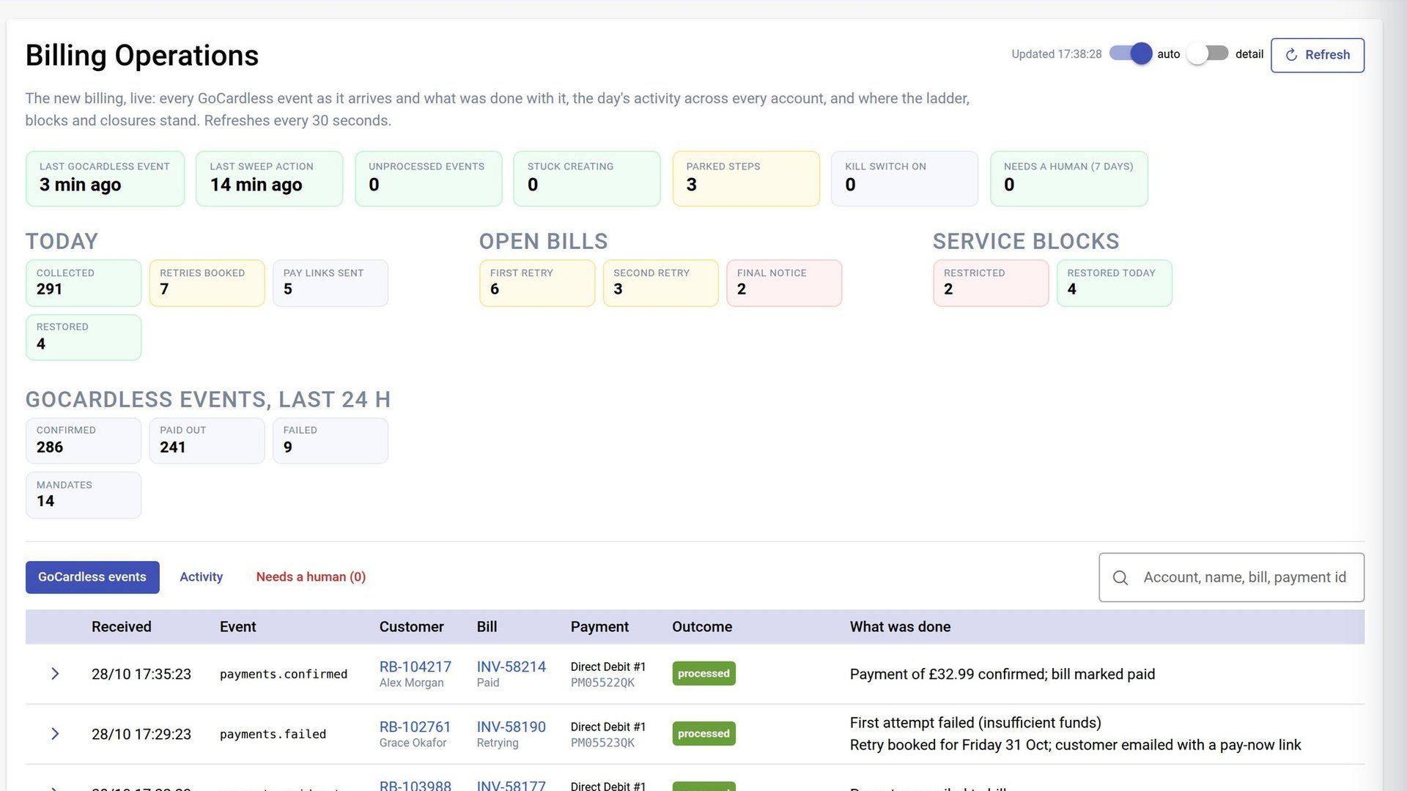Click the Parked Steps stat card
This screenshot has height=791, width=1407.
[746, 179]
